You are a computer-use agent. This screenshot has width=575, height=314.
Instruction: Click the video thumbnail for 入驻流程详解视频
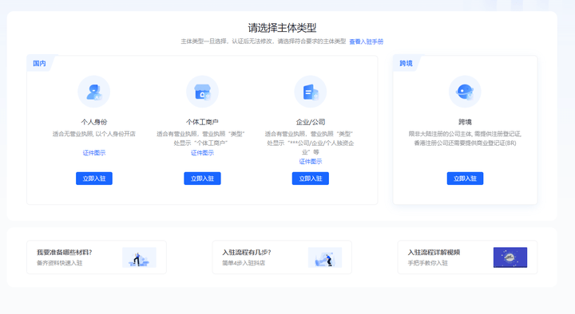point(510,257)
